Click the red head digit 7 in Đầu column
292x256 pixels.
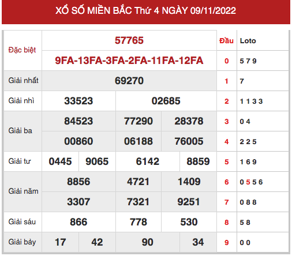tap(227, 202)
